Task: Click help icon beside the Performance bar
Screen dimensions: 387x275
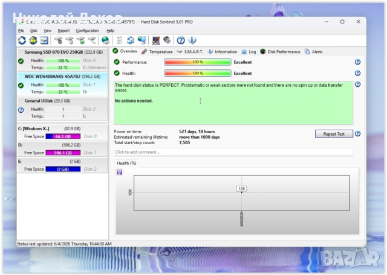Action: coord(357,62)
